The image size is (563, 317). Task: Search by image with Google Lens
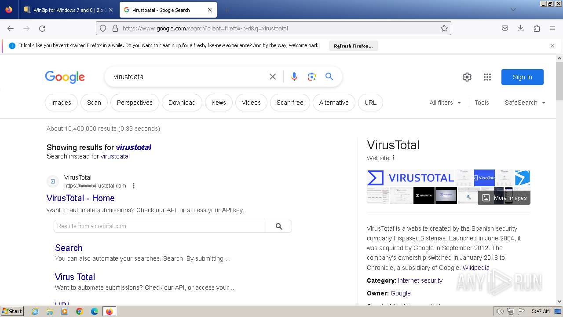tap(312, 77)
